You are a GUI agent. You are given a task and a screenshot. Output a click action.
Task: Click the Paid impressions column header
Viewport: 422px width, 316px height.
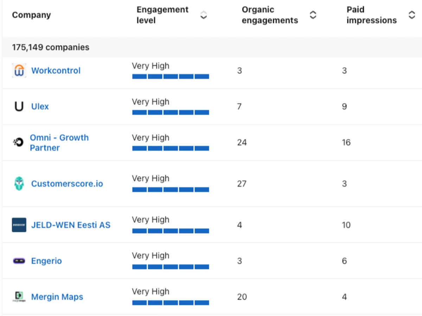372,15
